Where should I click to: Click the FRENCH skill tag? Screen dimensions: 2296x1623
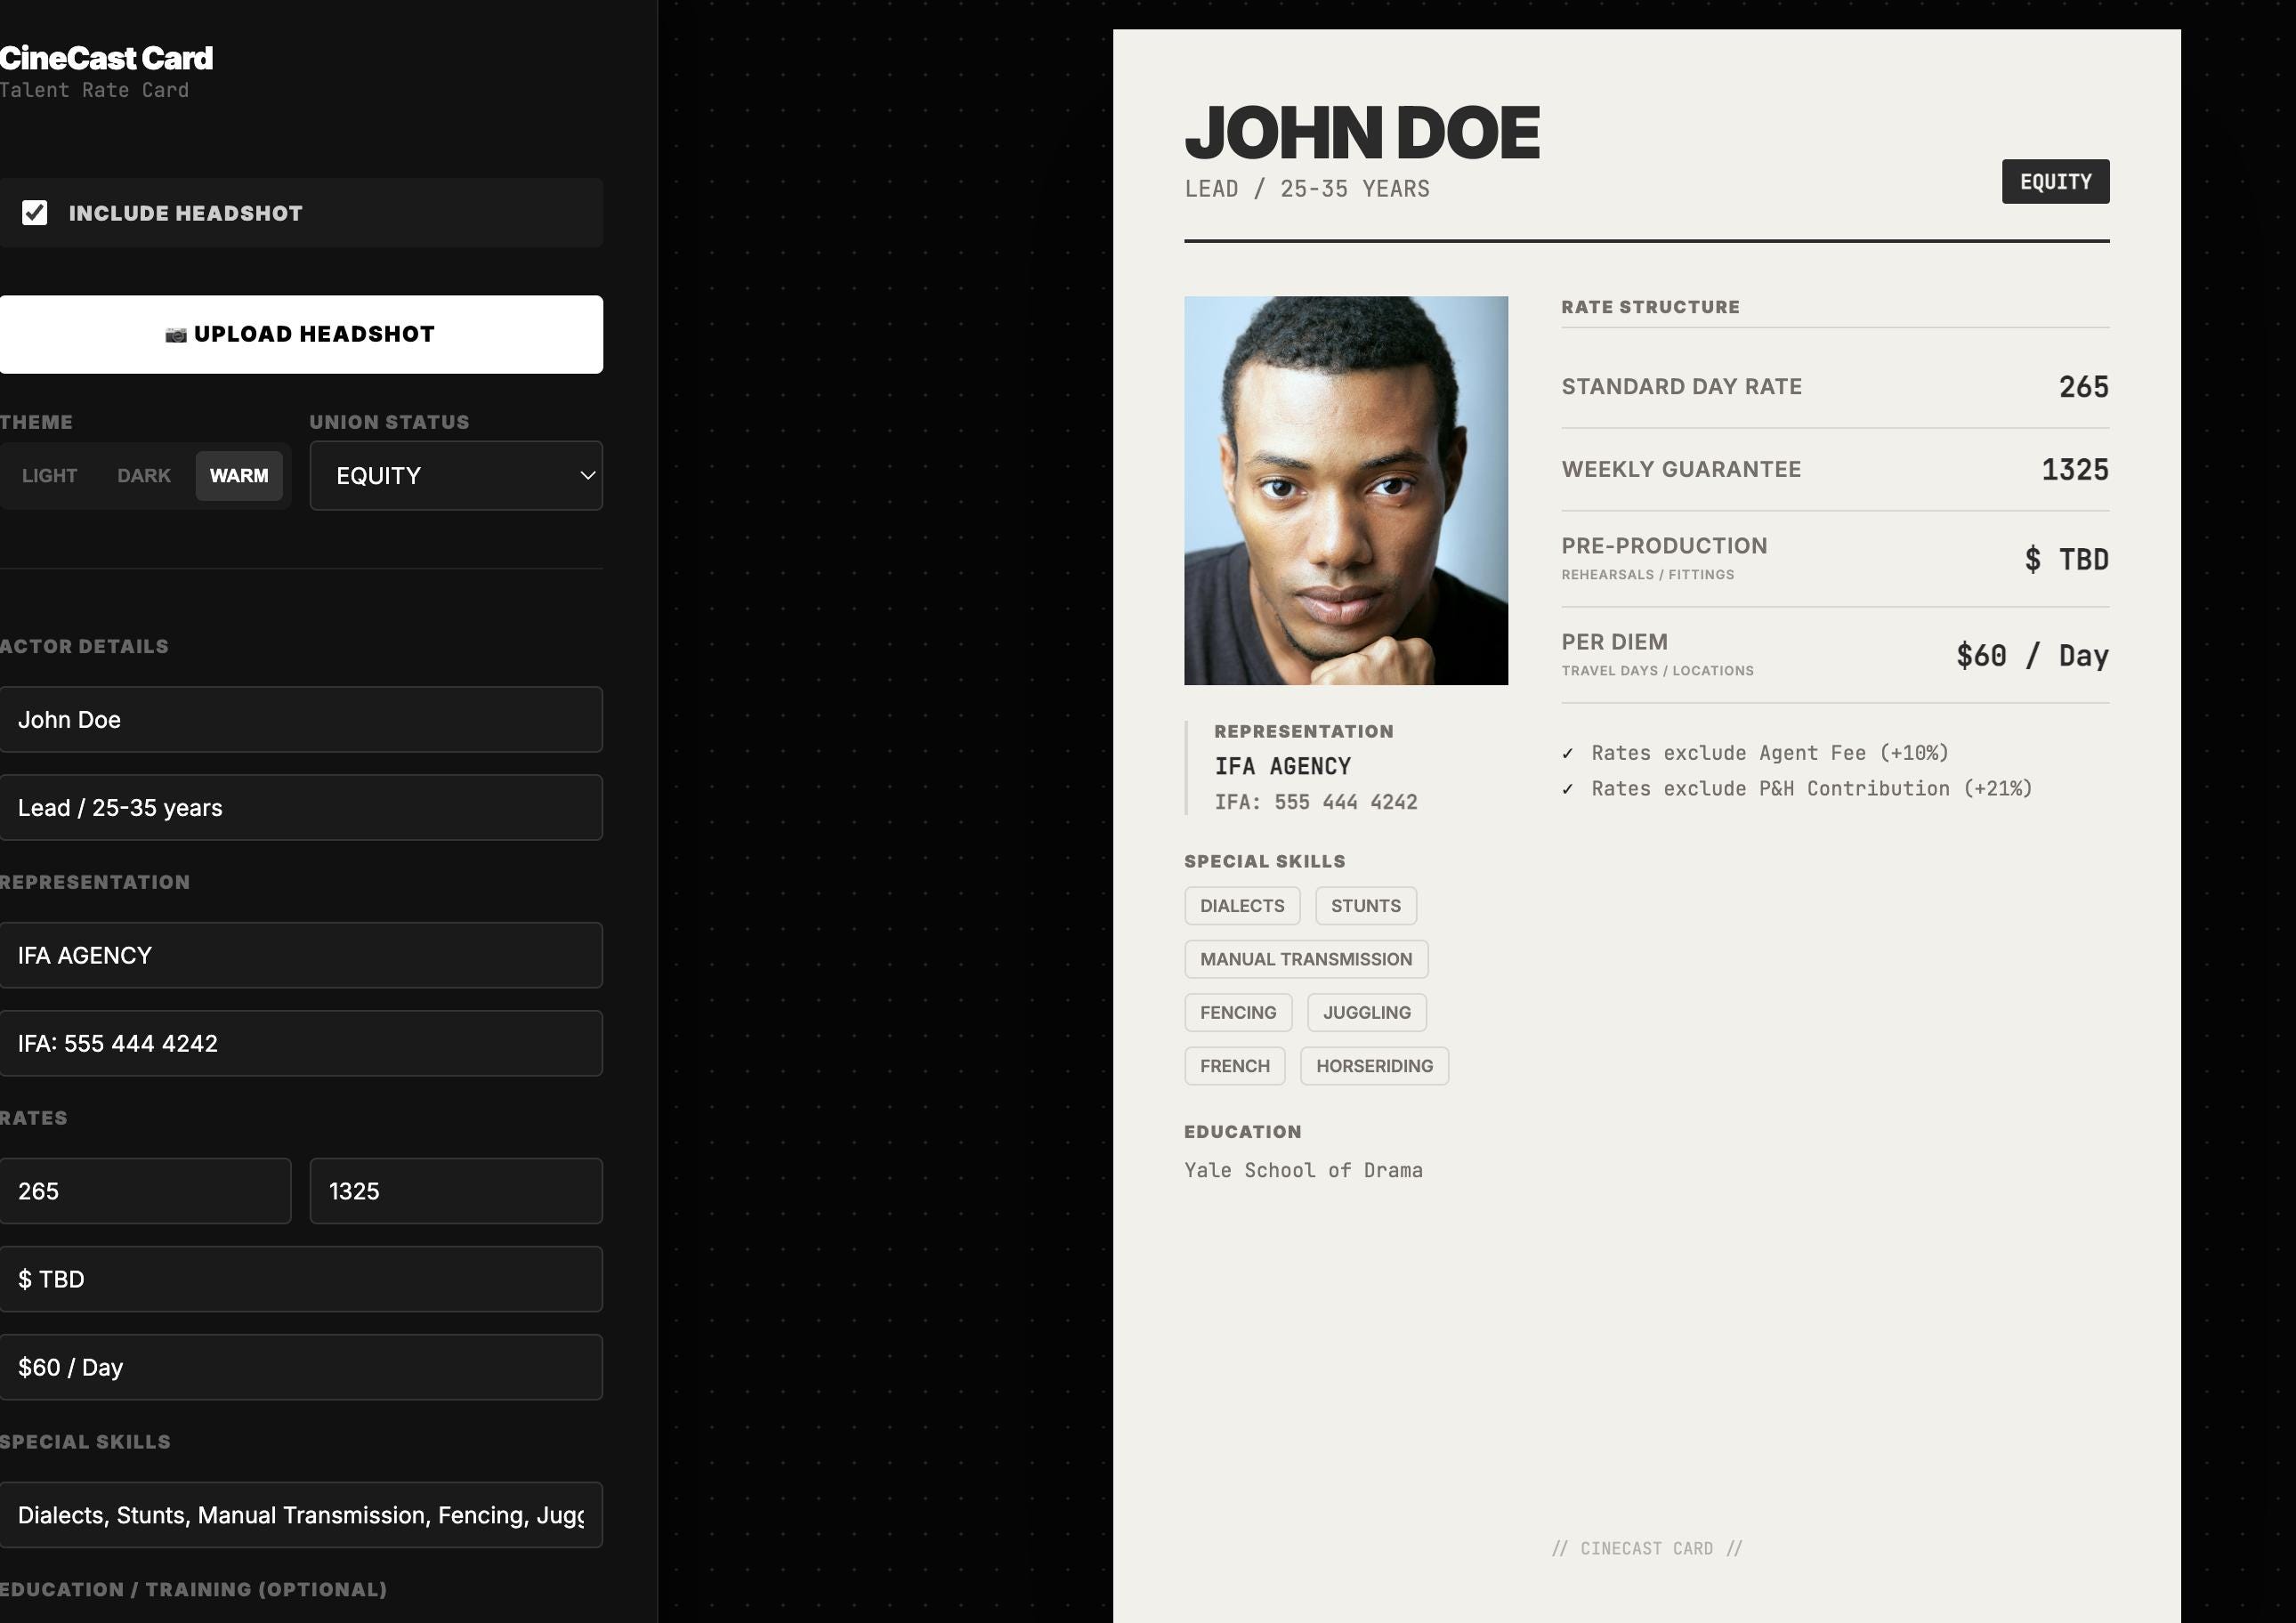point(1235,1066)
